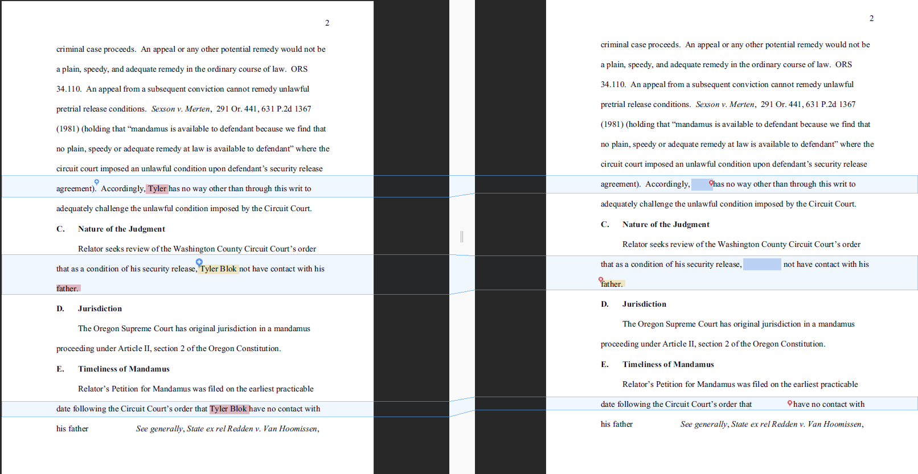Click 'Relator seeks review' line in left document

197,249
